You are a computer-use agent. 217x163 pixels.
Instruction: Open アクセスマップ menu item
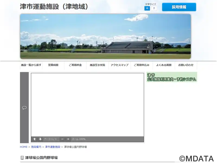click(120, 65)
